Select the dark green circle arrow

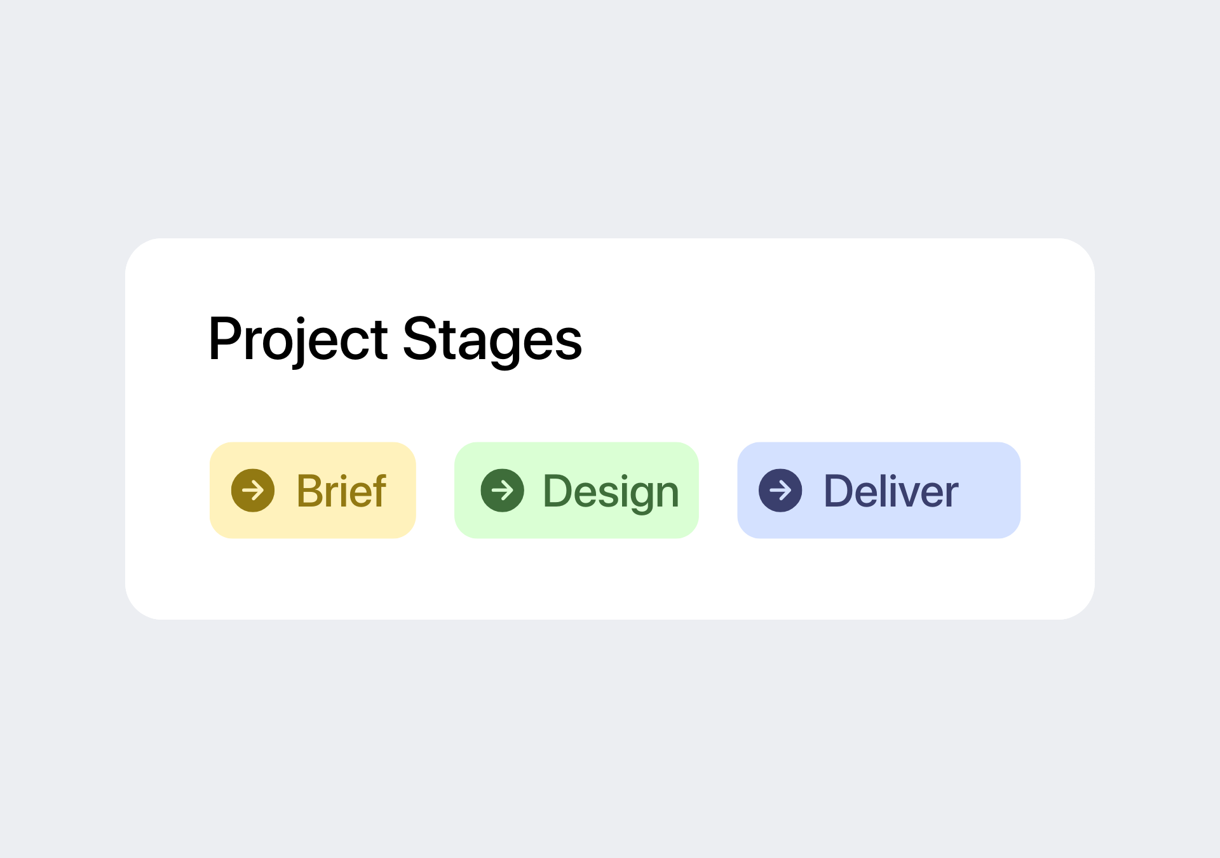[502, 491]
